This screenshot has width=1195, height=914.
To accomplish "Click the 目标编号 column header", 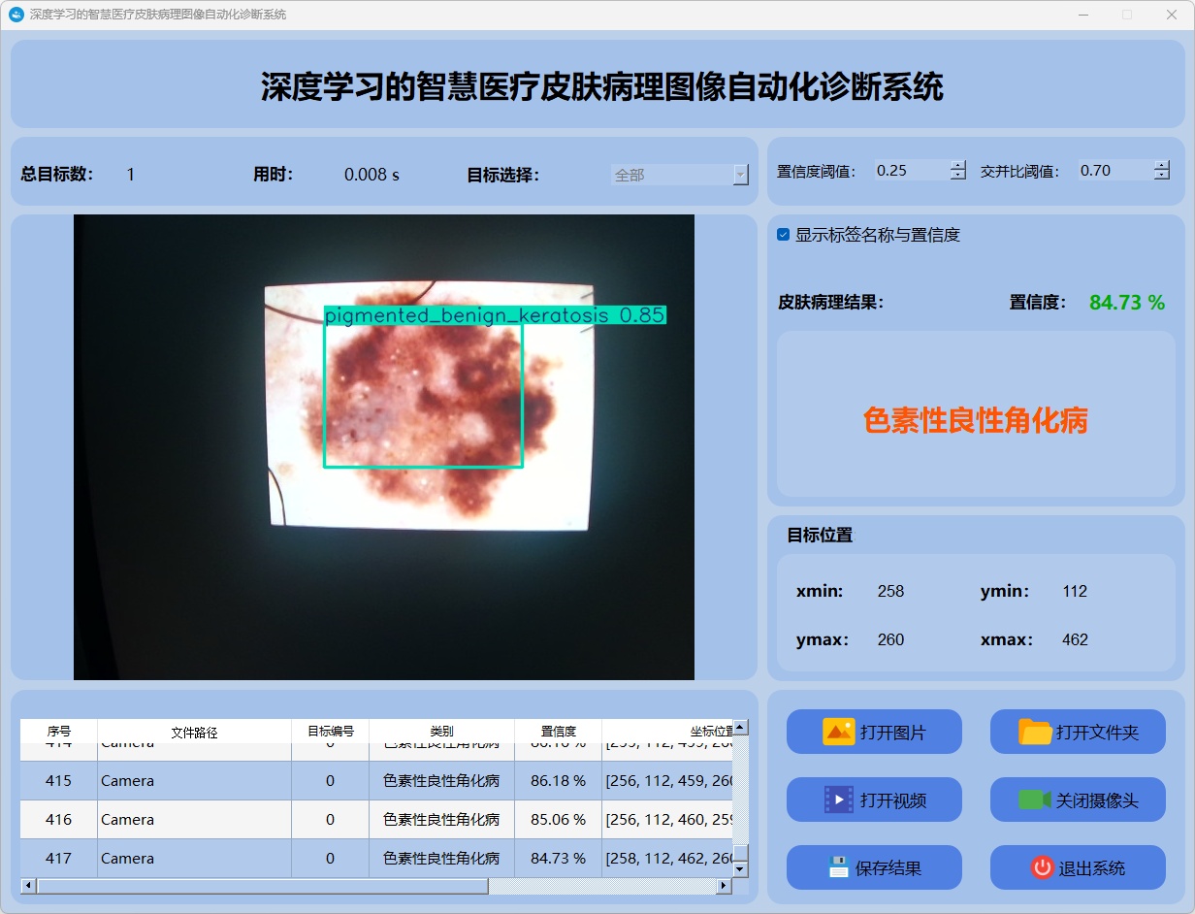I will (331, 732).
